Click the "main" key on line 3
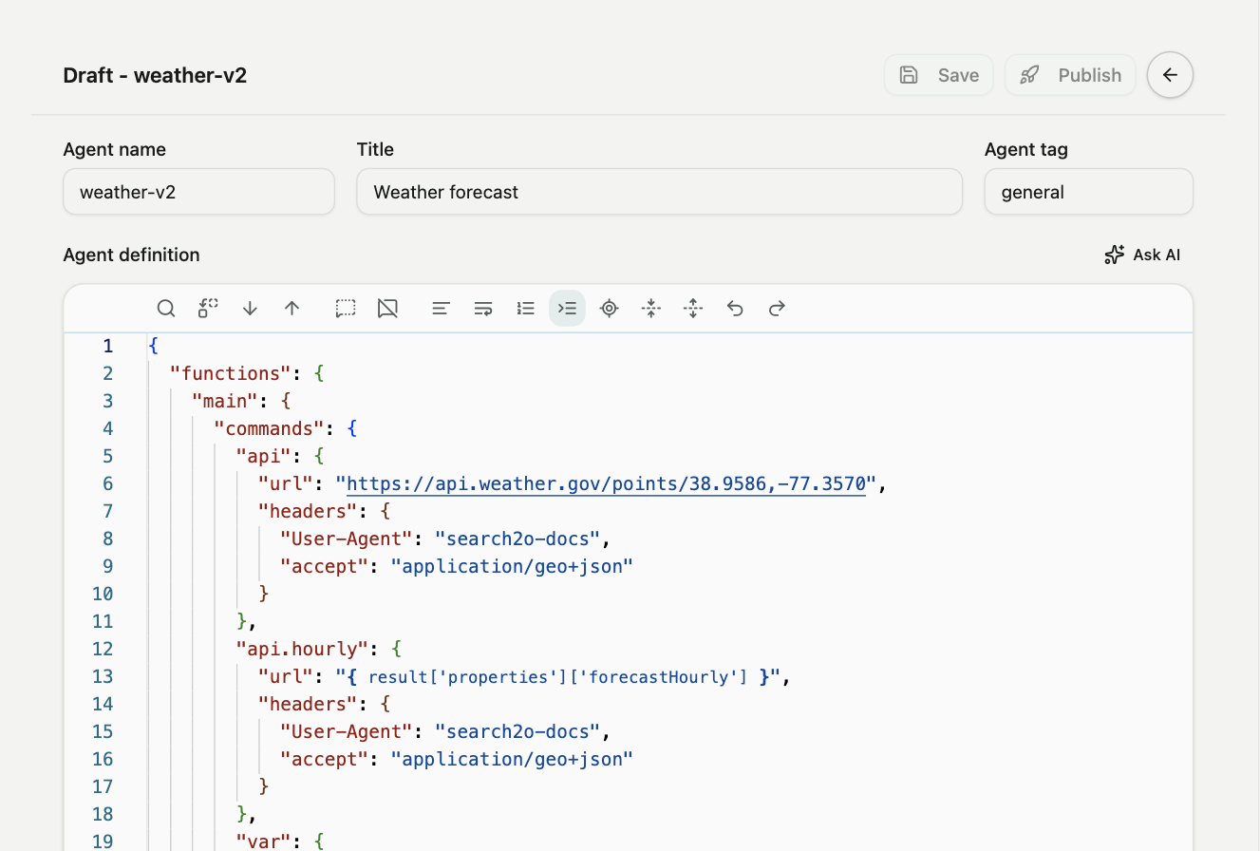The height and width of the screenshot is (851, 1260). click(225, 401)
